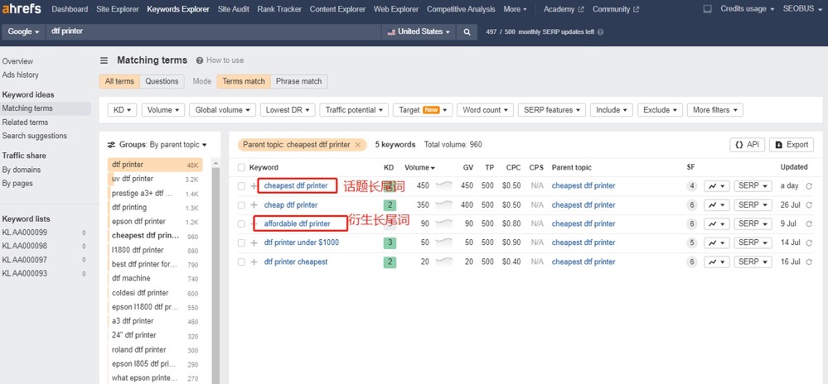The width and height of the screenshot is (828, 384).
Task: Open the Lowest DR filter
Action: click(x=288, y=110)
